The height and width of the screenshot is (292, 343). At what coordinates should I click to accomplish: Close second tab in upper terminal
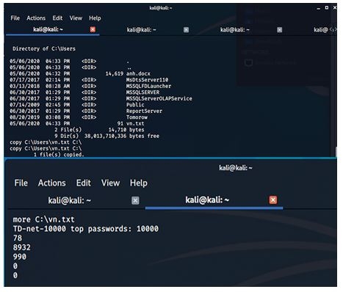click(186, 30)
